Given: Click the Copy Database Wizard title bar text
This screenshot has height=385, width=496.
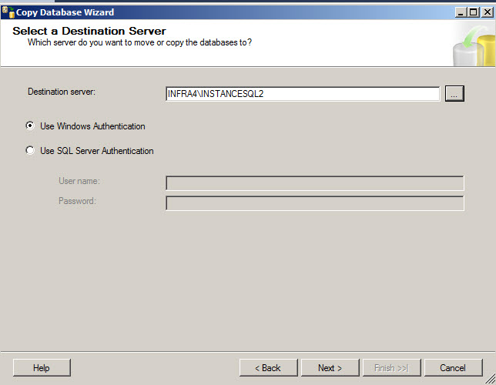Looking at the screenshot, I should [65, 12].
